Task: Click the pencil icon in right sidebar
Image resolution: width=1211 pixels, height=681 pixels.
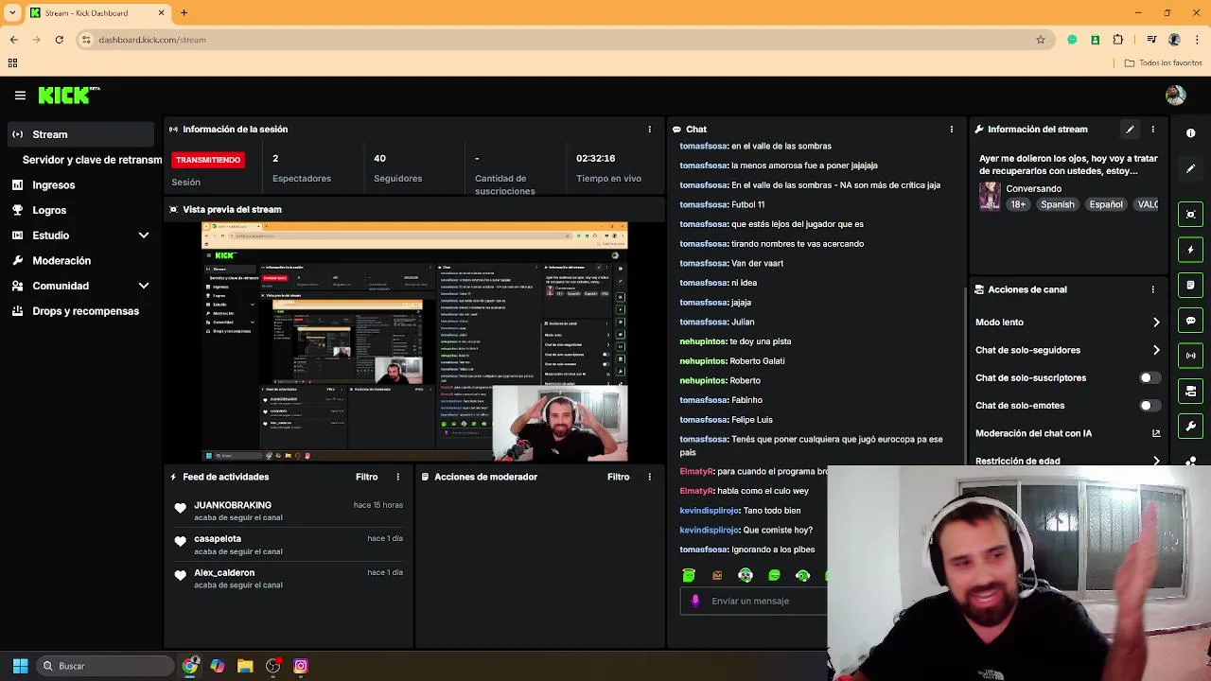Action: click(1190, 168)
